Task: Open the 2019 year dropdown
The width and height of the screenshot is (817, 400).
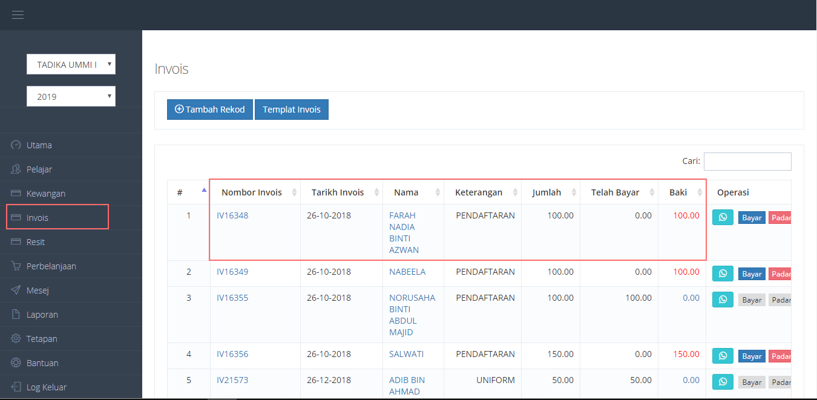Action: (71, 96)
